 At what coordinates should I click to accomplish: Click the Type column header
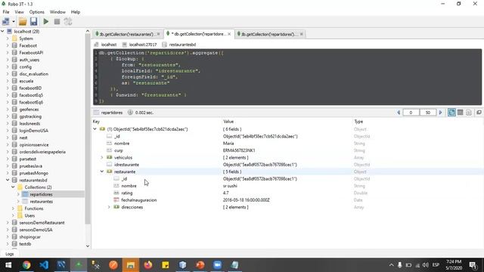pos(358,122)
